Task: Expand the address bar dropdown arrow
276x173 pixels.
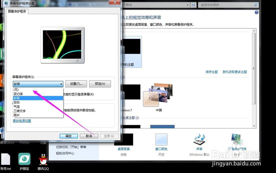Action: [x=188, y=5]
